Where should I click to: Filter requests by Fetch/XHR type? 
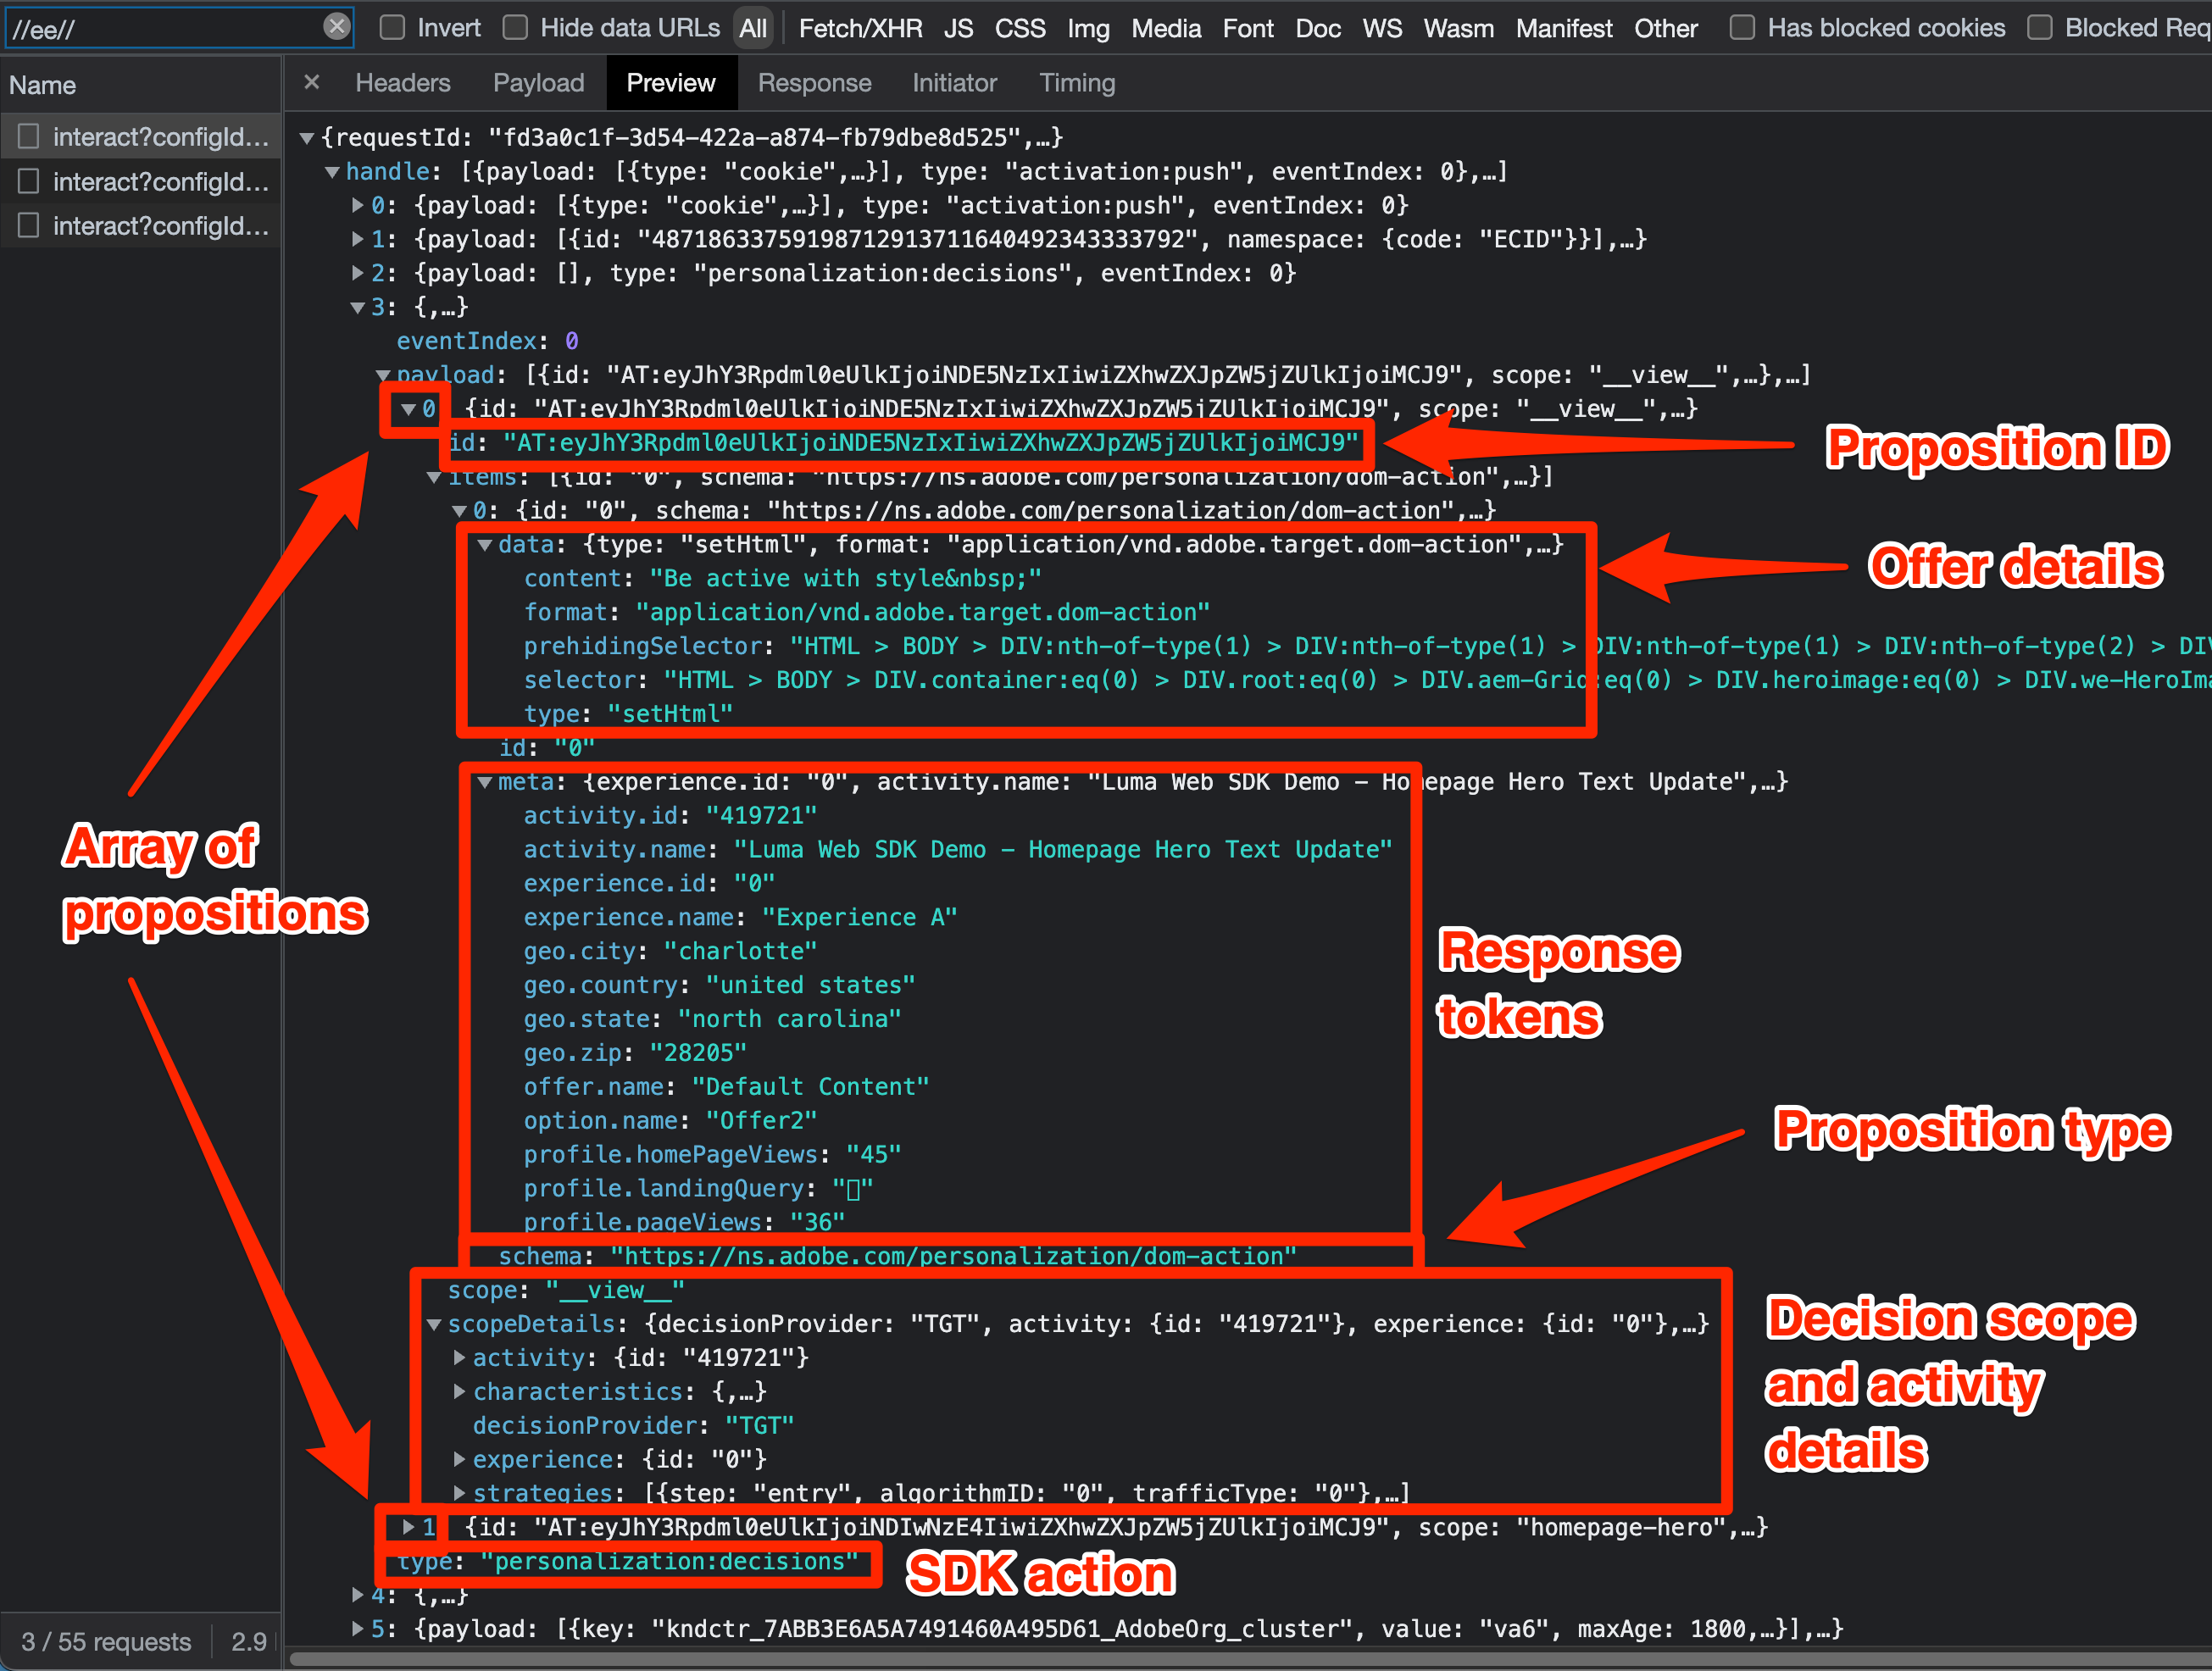860,28
